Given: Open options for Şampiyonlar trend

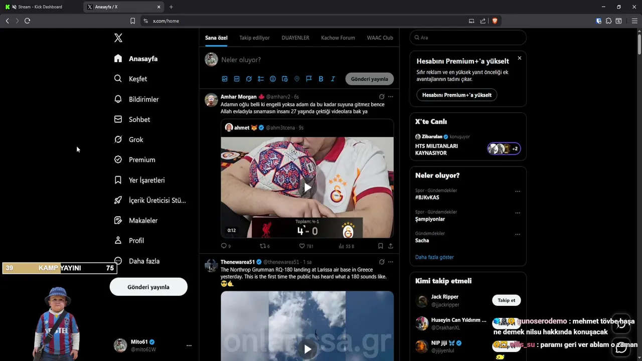Looking at the screenshot, I should click(518, 213).
